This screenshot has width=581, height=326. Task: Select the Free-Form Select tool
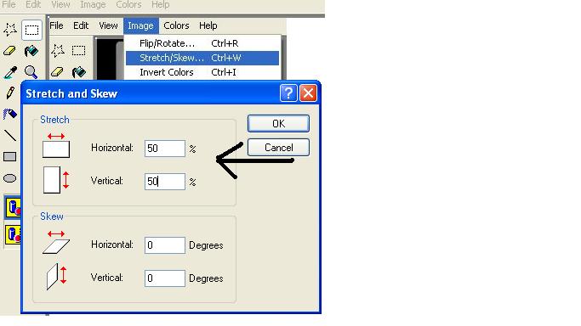10,30
